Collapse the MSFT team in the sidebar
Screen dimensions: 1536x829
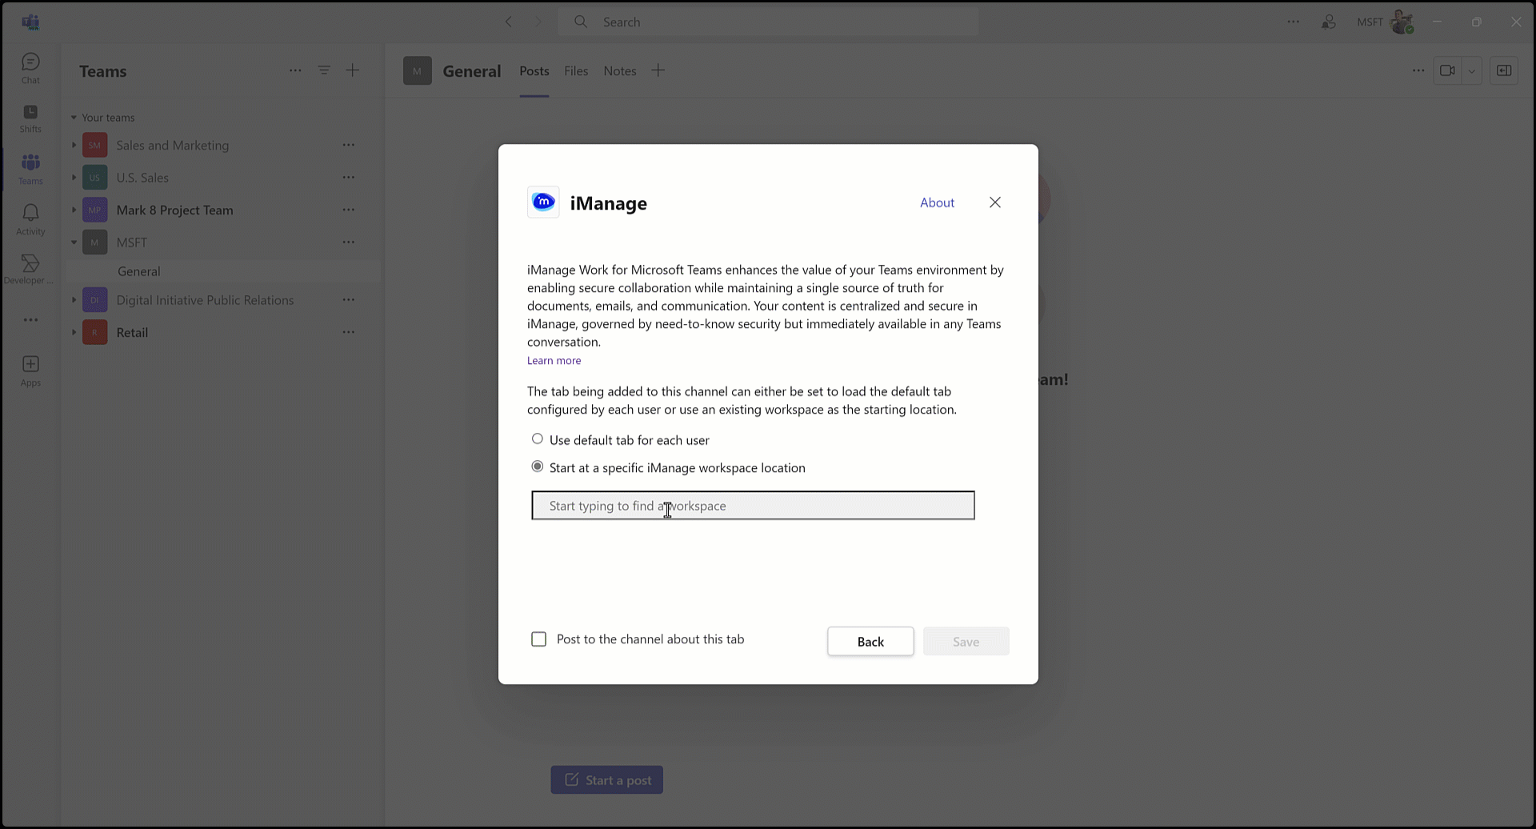(73, 242)
